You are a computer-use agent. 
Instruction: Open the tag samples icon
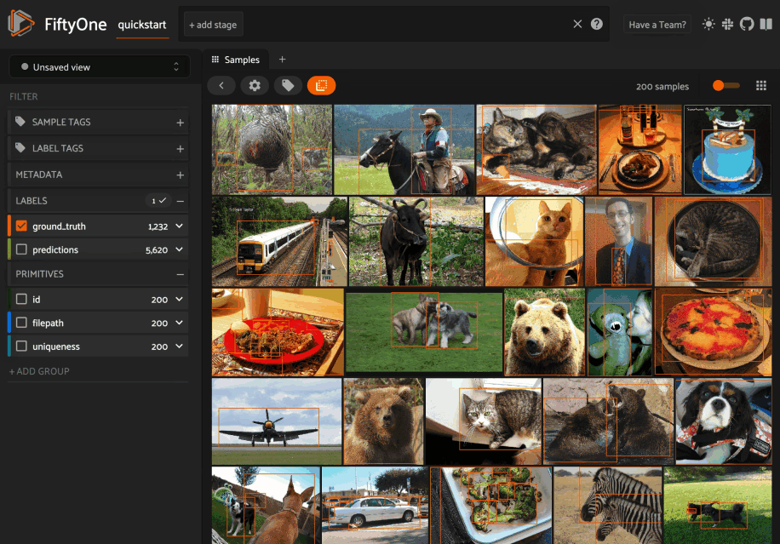point(288,85)
